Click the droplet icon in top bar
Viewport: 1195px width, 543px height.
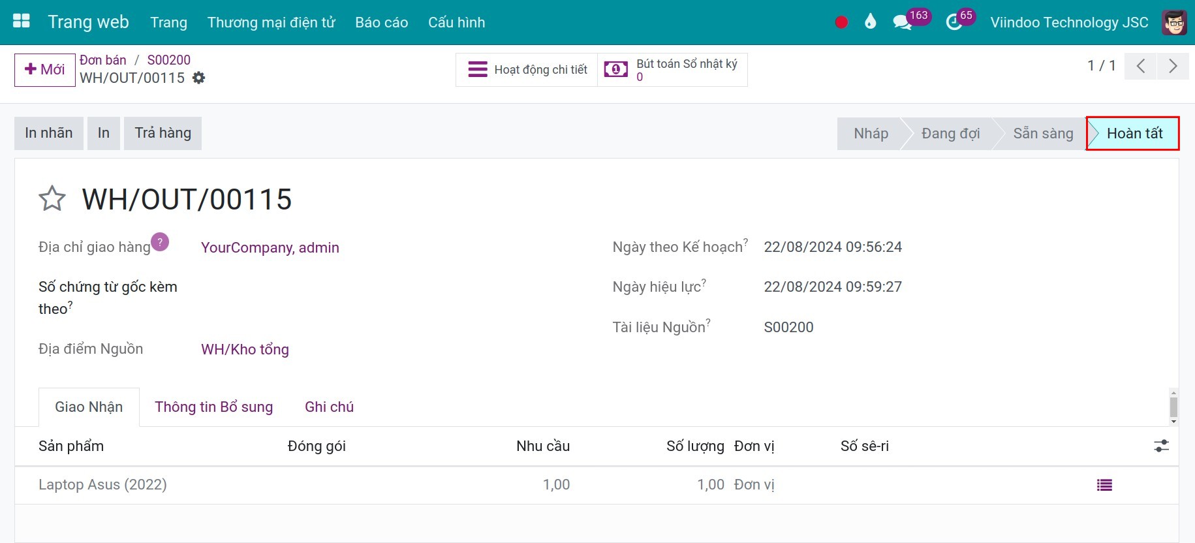point(870,22)
